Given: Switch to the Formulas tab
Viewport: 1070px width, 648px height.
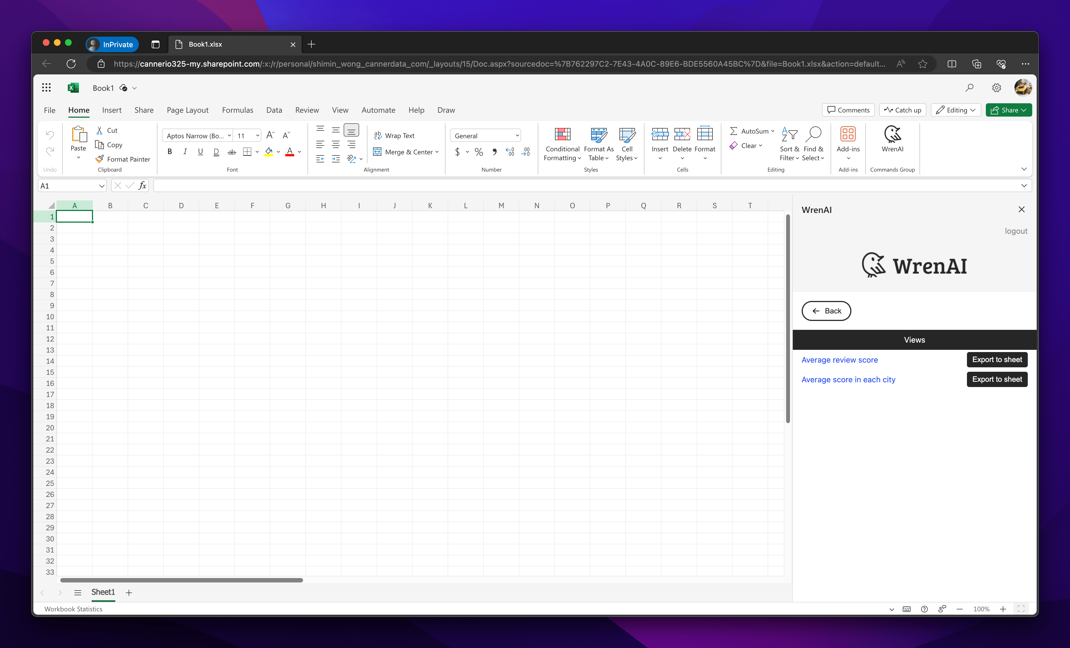Looking at the screenshot, I should point(237,110).
